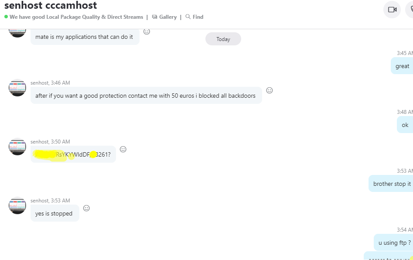This screenshot has height=260, width=413.
Task: Open senhost's avatar beside the 3:53 AM message
Action: (17, 205)
